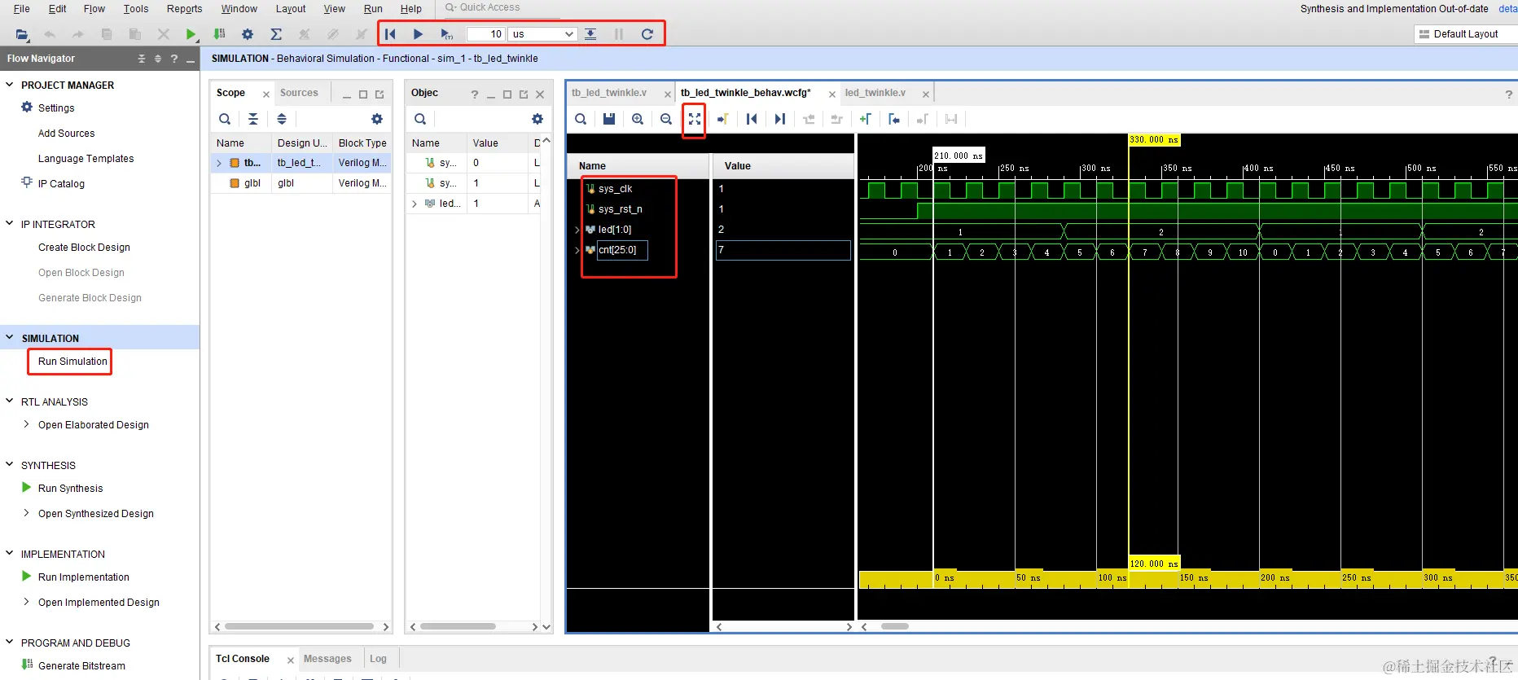Click Zoom Fit in the waveform toolbar
Screen dimensions: 1518x680
pyautogui.click(x=694, y=119)
